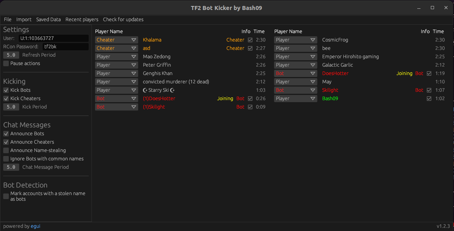Open the type dropdown for CosmicFrog

tap(295, 40)
